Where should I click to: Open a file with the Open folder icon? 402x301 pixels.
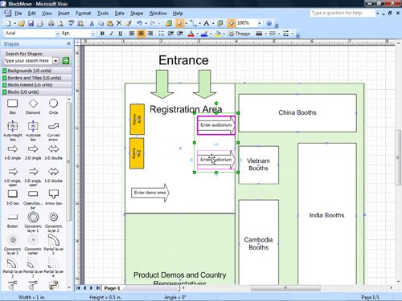pyautogui.click(x=22, y=23)
